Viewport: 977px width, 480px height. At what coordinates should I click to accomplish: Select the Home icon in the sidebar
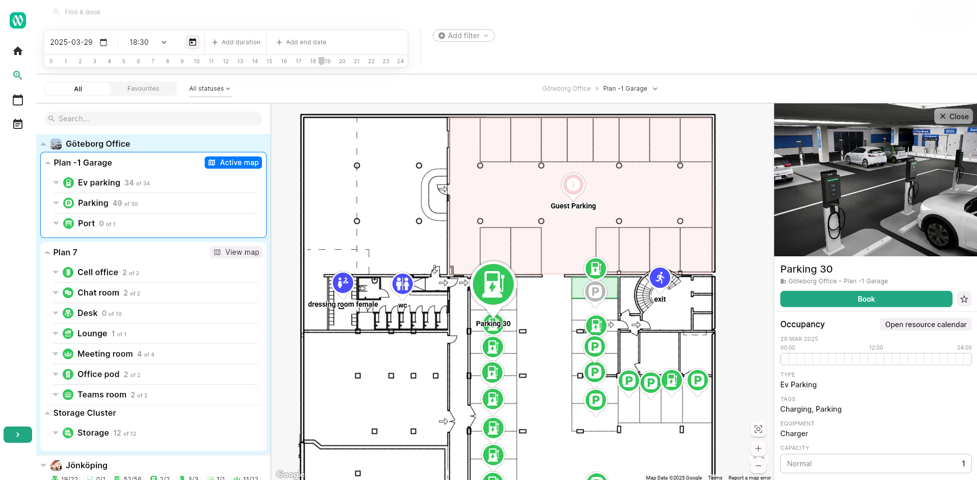17,50
